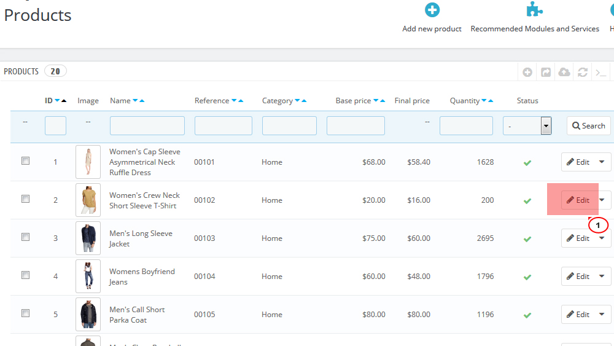Open the Parka Coat product thumbnail
This screenshot has width=614, height=346.
click(x=88, y=314)
